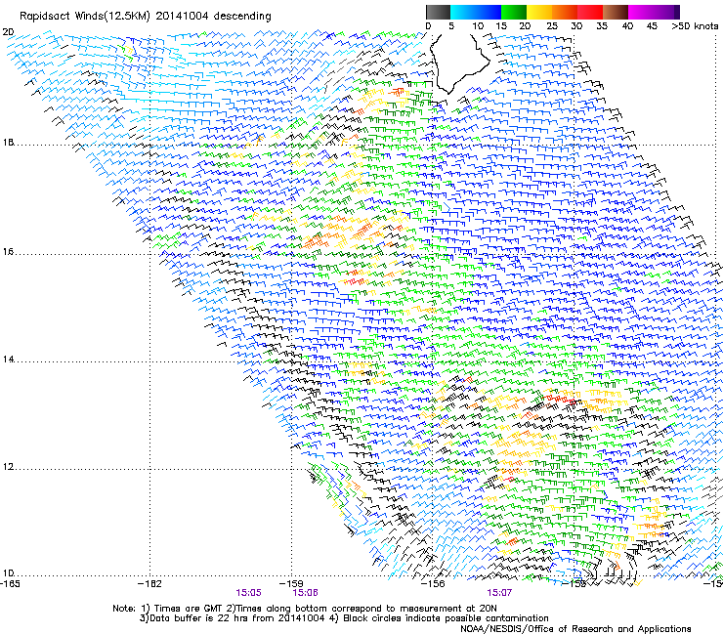Image resolution: width=723 pixels, height=635 pixels.
Task: Click the longitude label "-162"
Action: coord(150,584)
